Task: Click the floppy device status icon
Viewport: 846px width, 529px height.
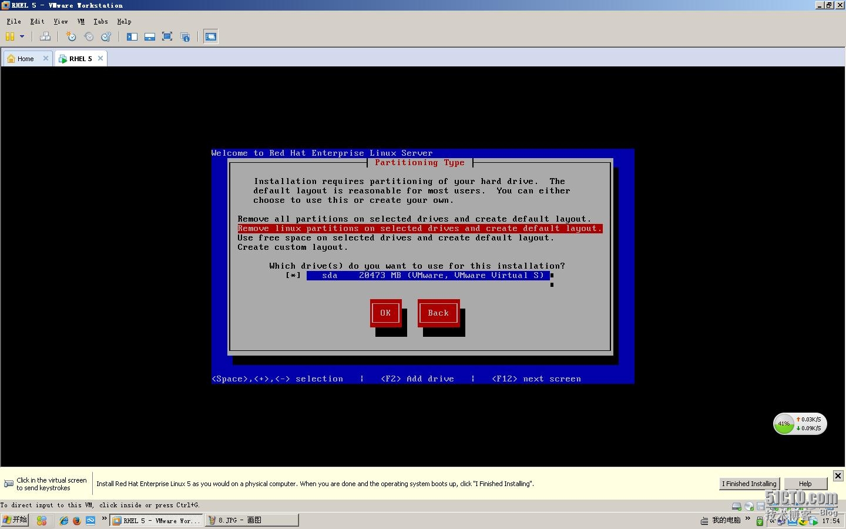Action: (x=761, y=506)
